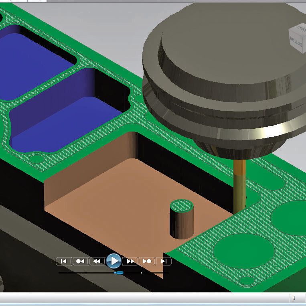Skip to the end of the simulation
Viewport: 306px width, 306px height.
pyautogui.click(x=164, y=261)
